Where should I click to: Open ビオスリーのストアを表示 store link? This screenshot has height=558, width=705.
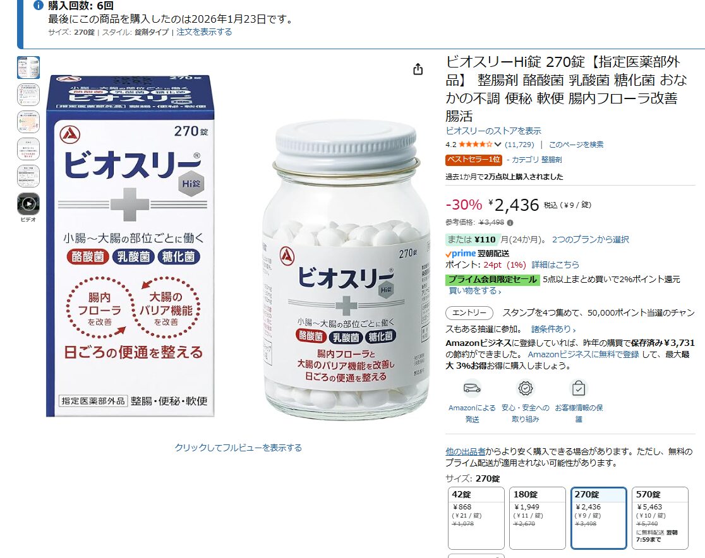pos(493,131)
